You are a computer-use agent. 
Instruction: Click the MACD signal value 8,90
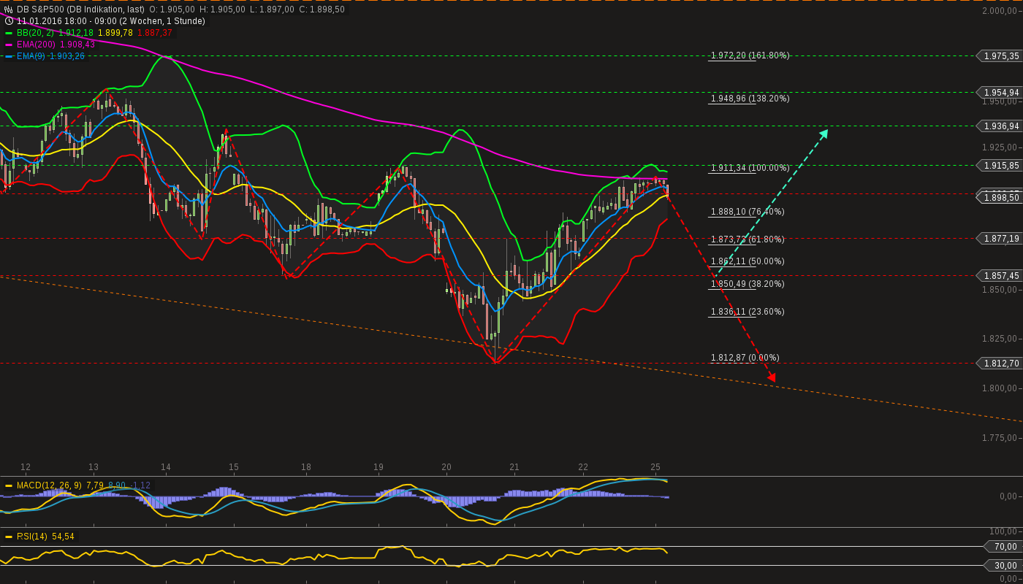(x=117, y=485)
